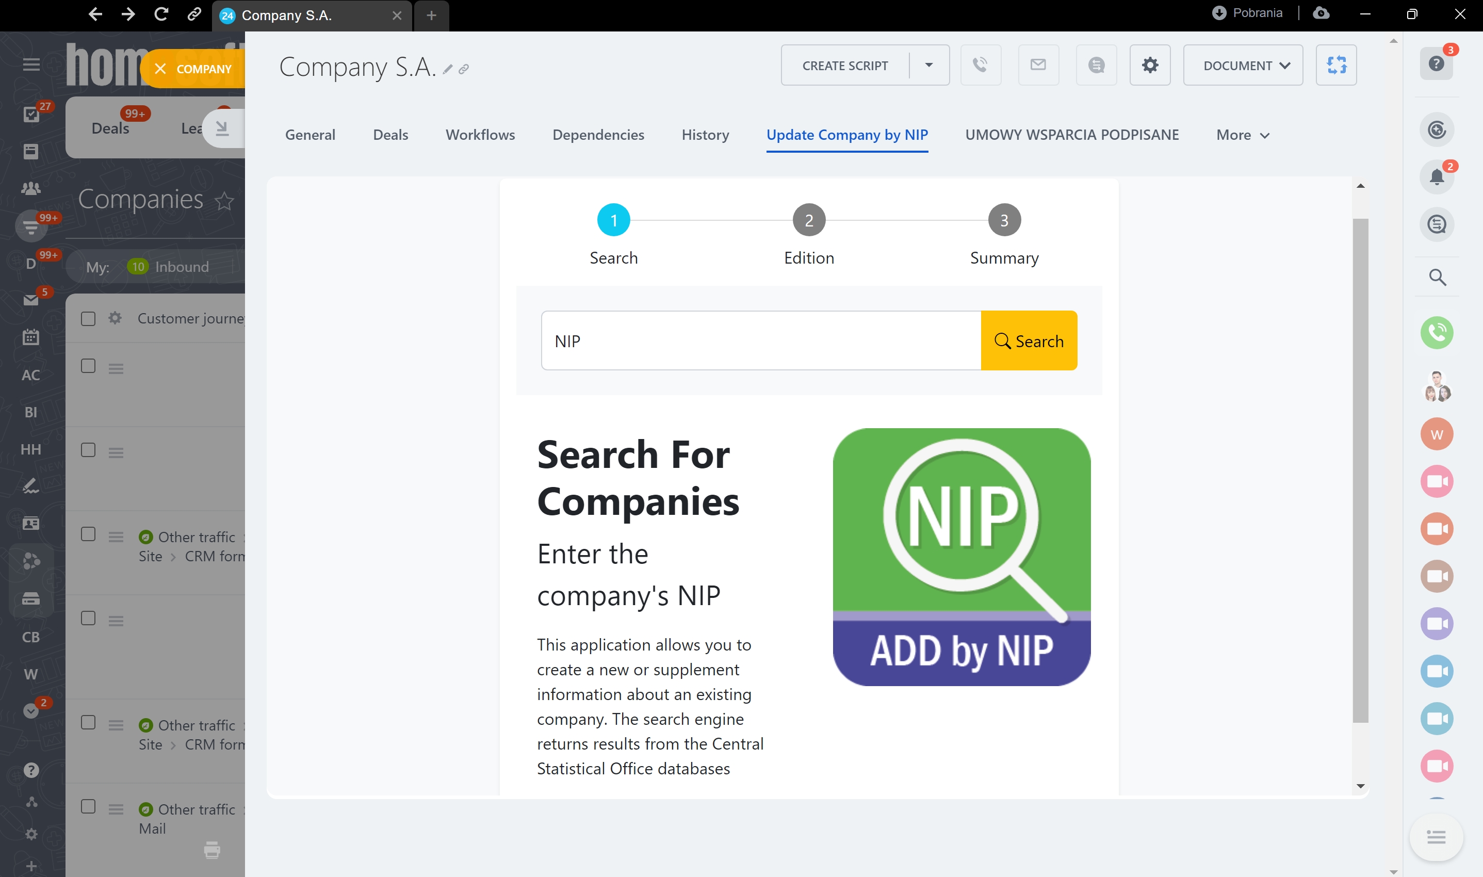Switch to the Dependencies tab
The width and height of the screenshot is (1483, 877).
(598, 135)
